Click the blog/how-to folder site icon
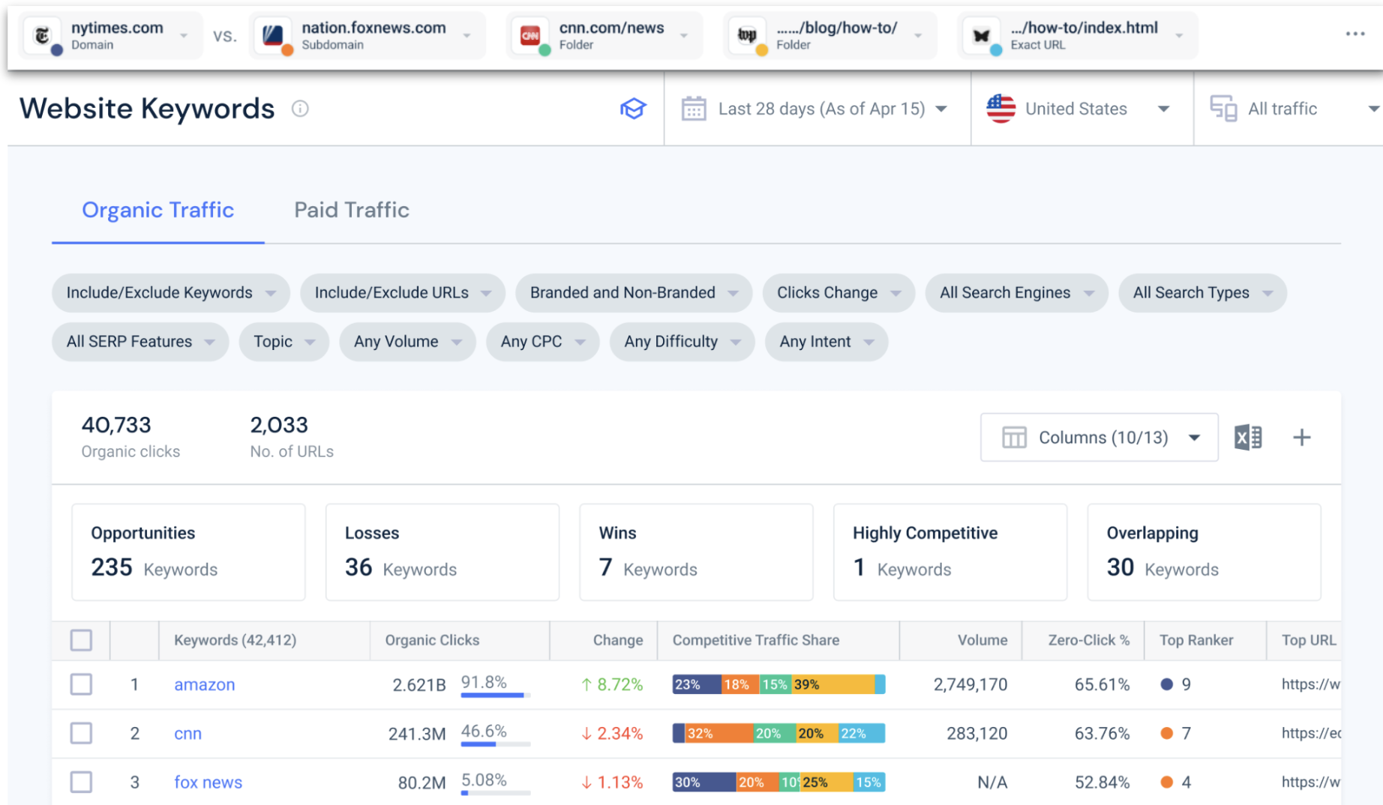Viewport: 1383px width, 805px height. click(747, 34)
